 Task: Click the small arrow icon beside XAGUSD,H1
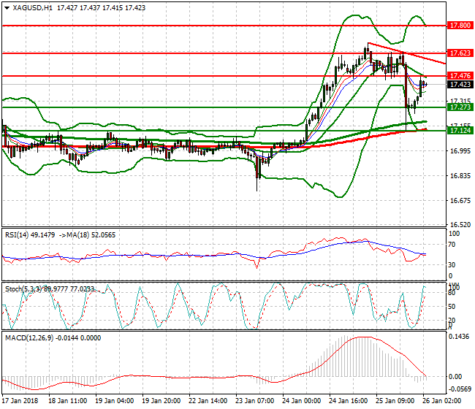pos(6,7)
